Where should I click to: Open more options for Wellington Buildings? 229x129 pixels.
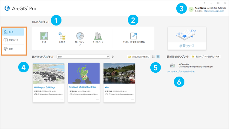pos(62,100)
